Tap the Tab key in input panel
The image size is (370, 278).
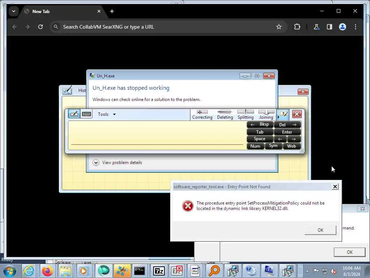(x=260, y=132)
